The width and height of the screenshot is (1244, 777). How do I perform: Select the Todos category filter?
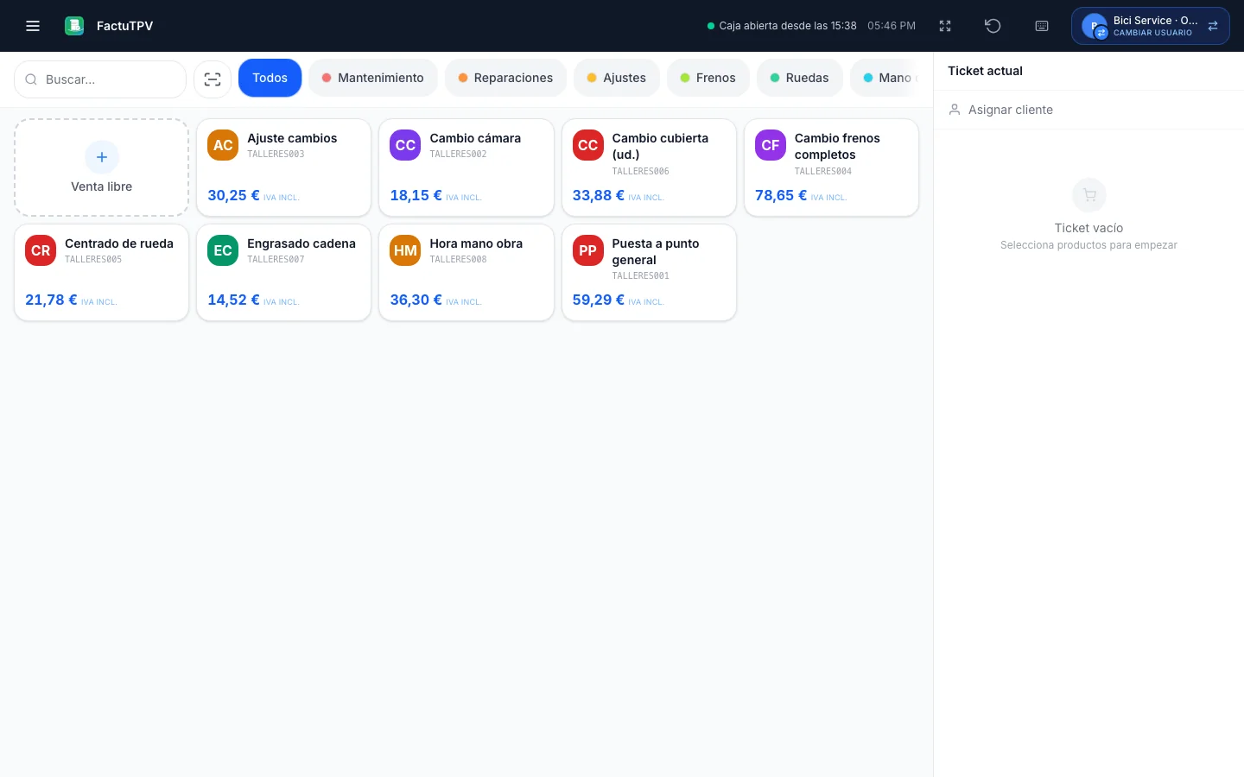(x=270, y=78)
